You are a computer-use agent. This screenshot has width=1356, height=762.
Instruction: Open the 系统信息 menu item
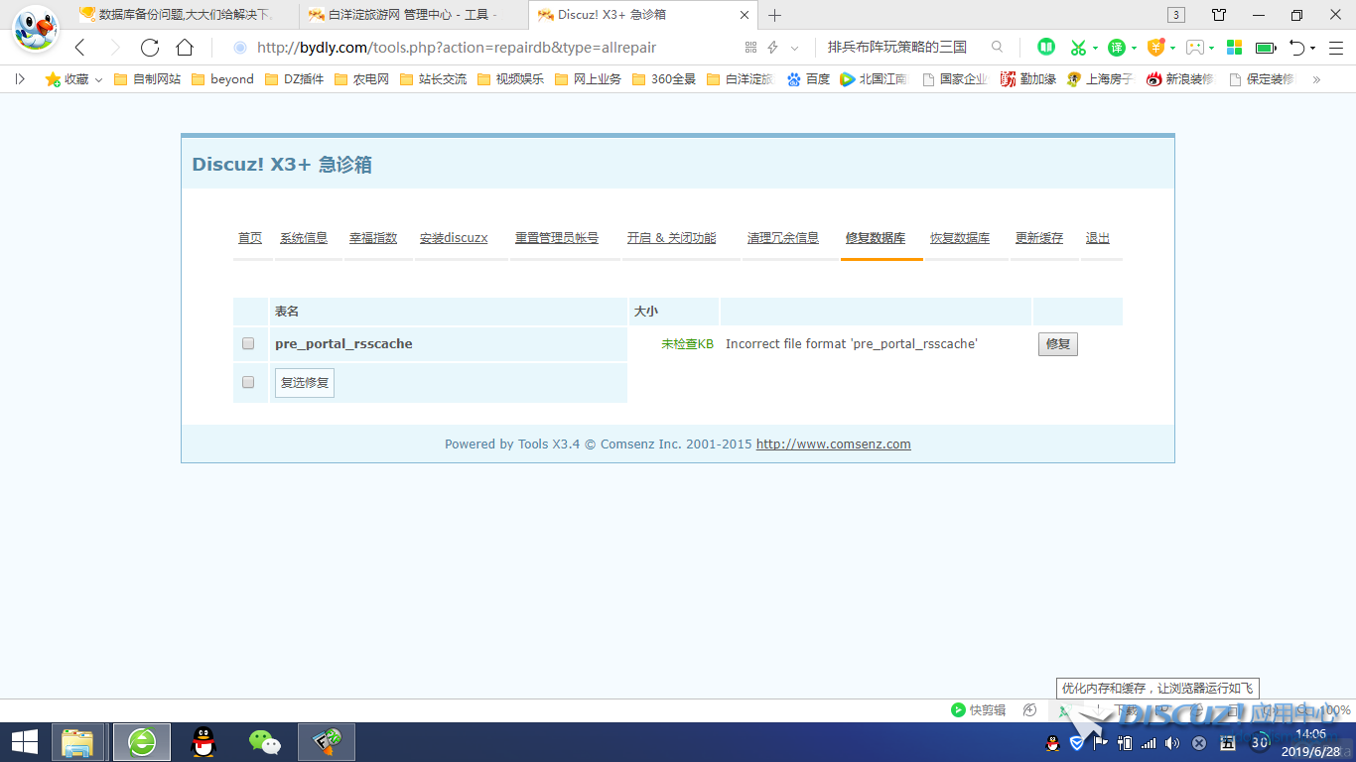click(303, 238)
